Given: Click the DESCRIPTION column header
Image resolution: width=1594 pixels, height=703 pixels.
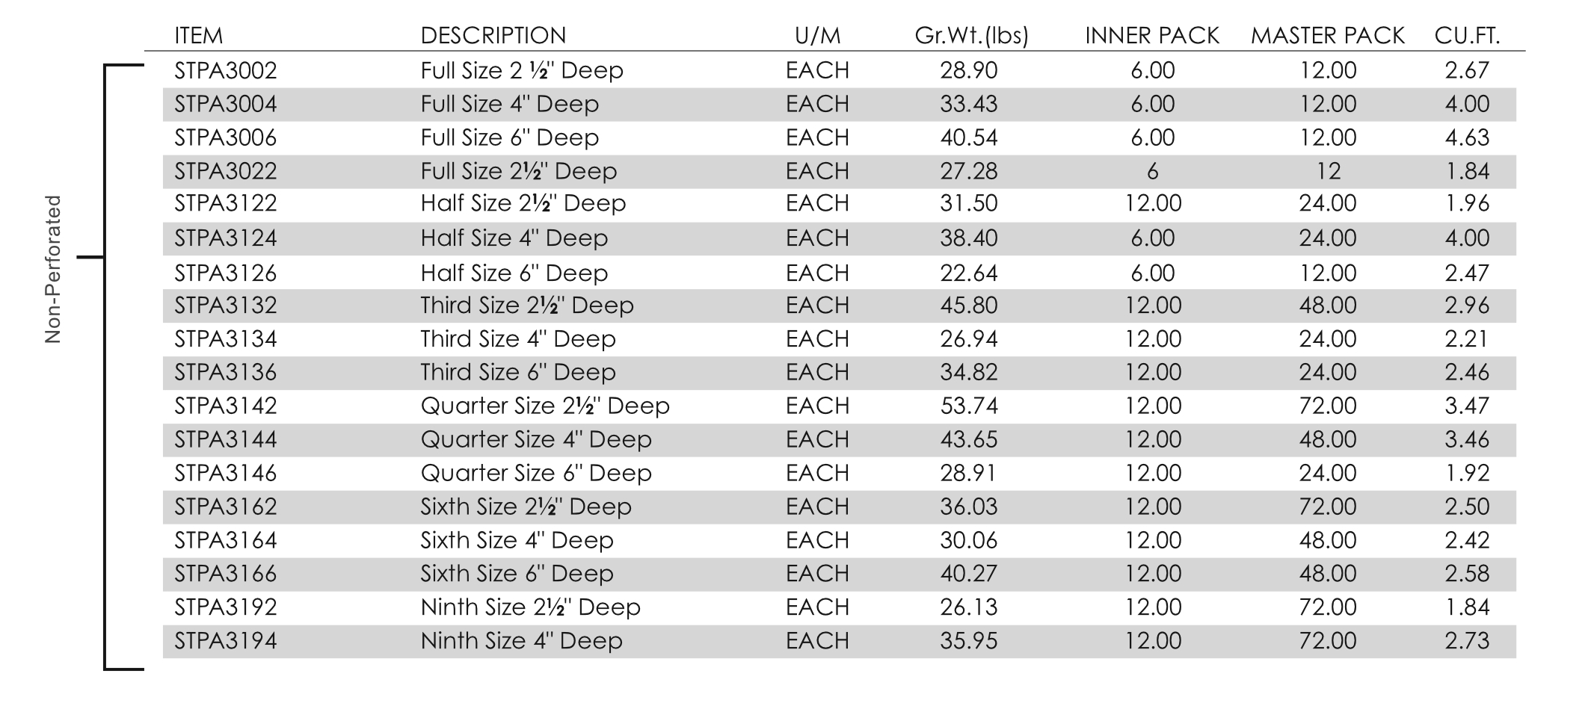Looking at the screenshot, I should (493, 35).
